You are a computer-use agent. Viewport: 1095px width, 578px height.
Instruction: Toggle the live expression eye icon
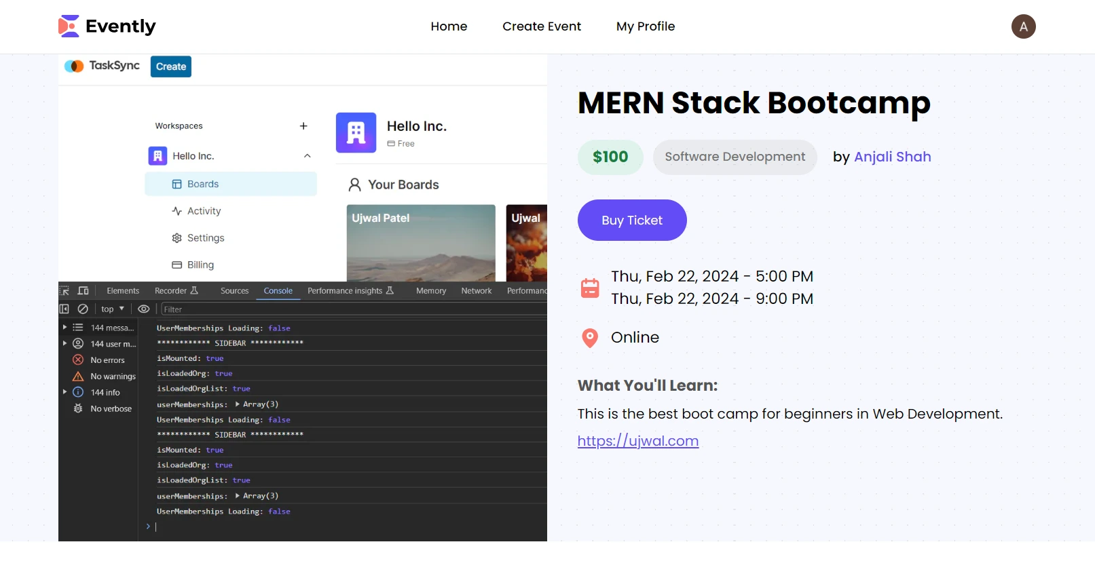tap(144, 309)
